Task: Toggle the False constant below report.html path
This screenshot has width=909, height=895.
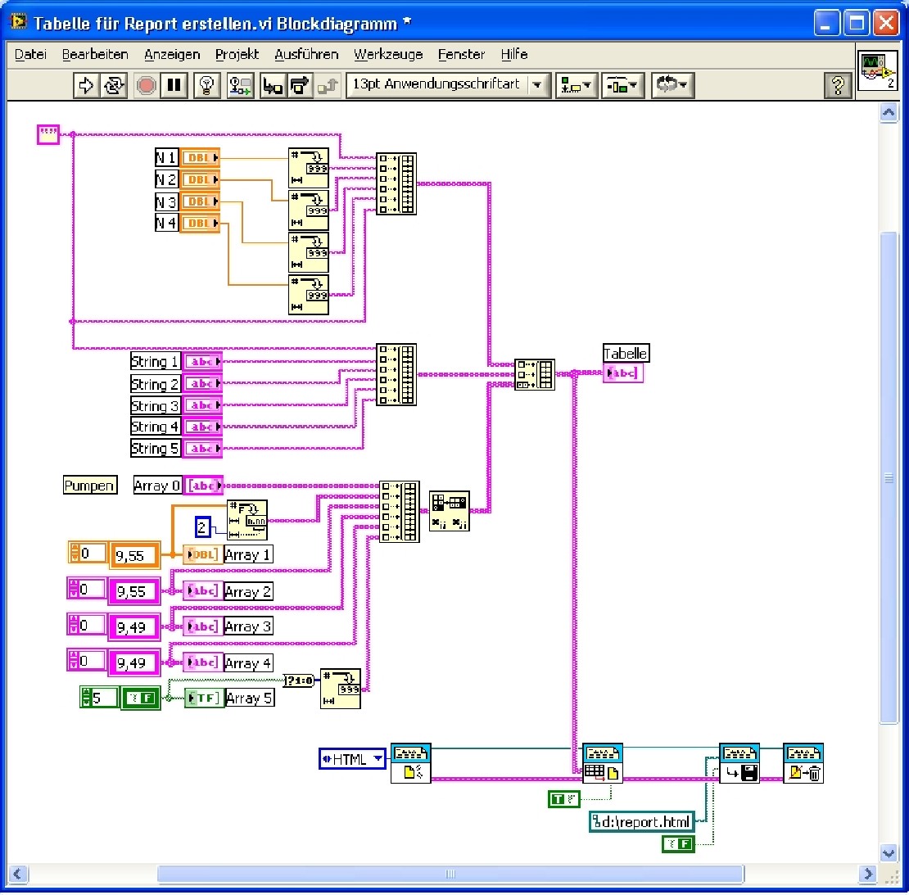Action: pos(678,843)
